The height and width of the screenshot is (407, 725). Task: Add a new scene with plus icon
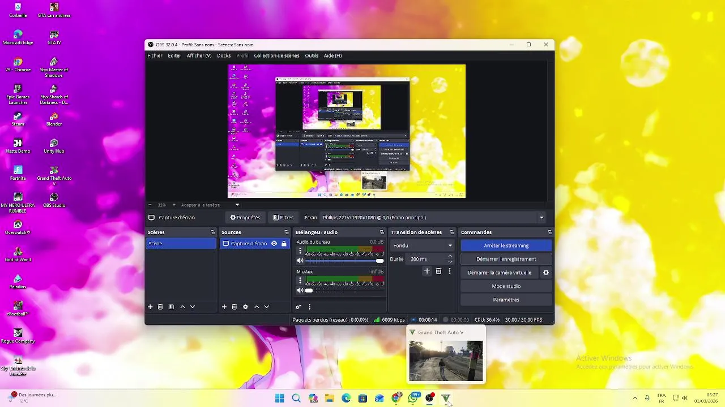(150, 307)
